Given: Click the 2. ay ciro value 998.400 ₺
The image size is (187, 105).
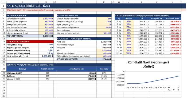Looking at the screenshot, I should point(141,24).
